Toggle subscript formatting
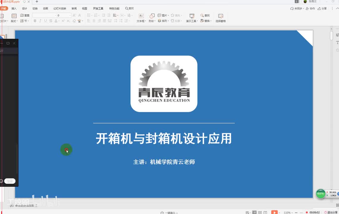 coord(68,21)
